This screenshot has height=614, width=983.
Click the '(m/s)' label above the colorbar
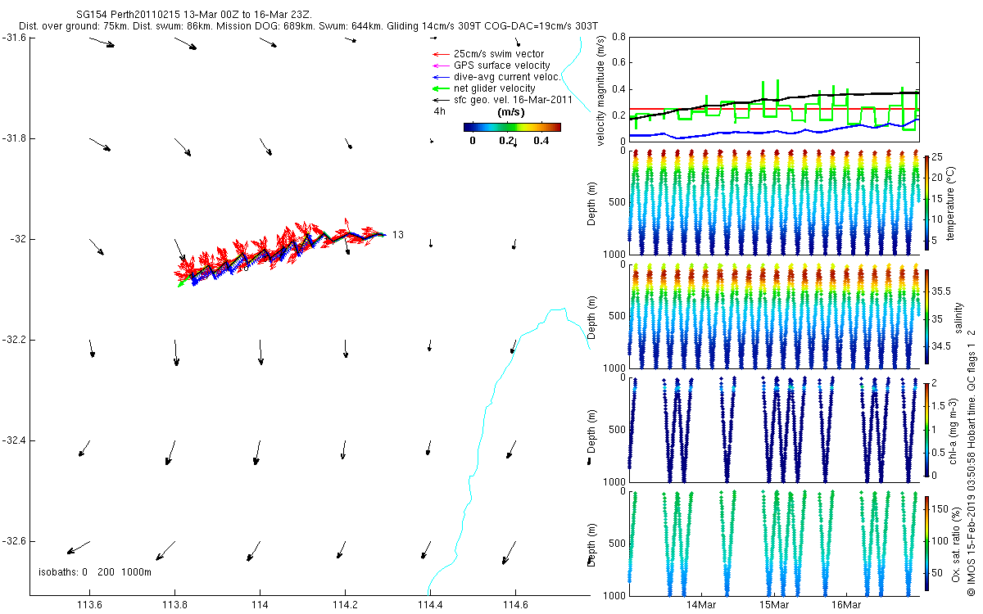[512, 112]
